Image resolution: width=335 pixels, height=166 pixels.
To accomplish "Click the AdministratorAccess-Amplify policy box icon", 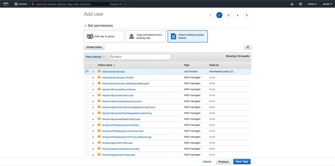I will [x=99, y=77].
